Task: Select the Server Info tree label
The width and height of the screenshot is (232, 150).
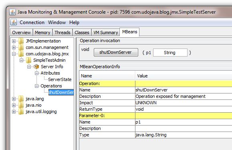Action: pos(52,67)
